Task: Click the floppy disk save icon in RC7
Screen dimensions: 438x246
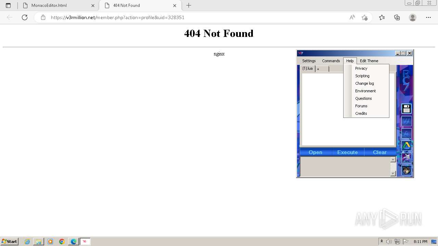Action: pyautogui.click(x=406, y=109)
